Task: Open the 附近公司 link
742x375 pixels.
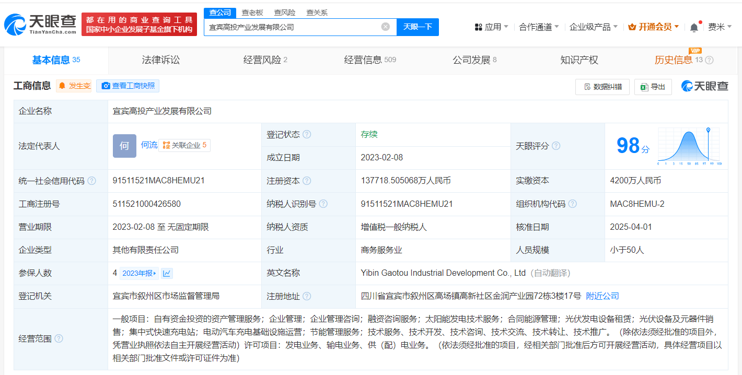Action: tap(602, 296)
